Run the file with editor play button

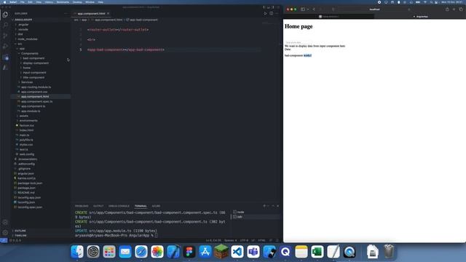[x=265, y=13]
